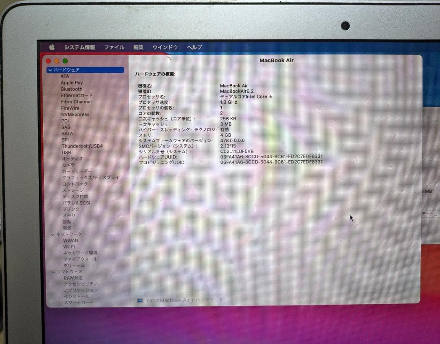Open the 編集 menu

click(139, 47)
